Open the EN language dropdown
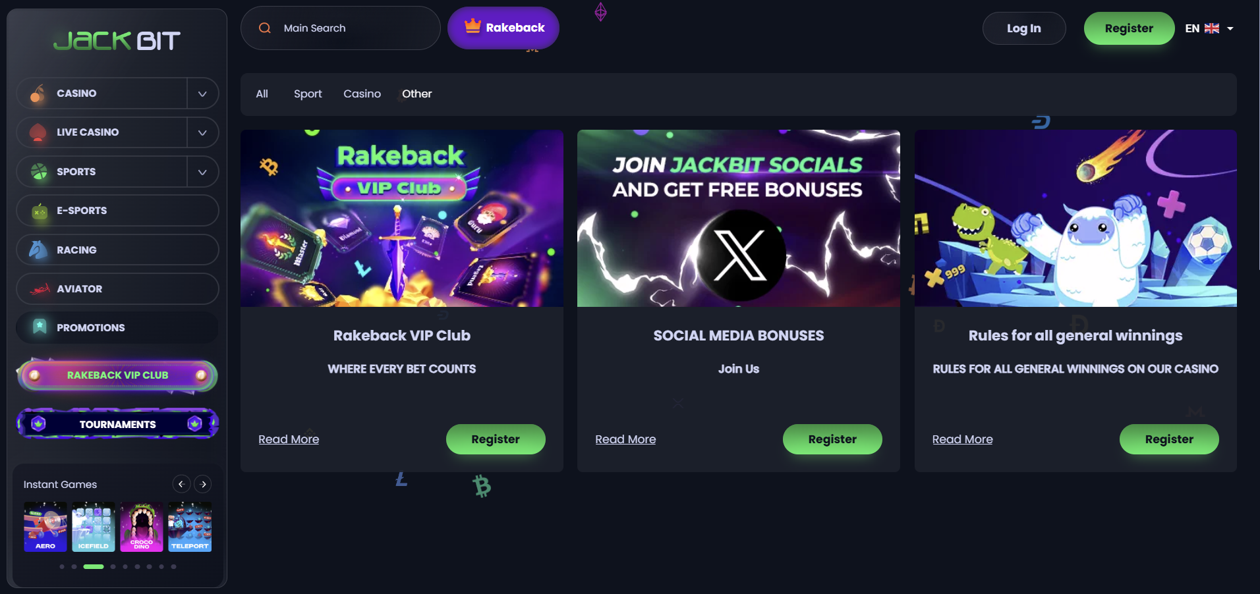This screenshot has width=1260, height=594. pos(1209,28)
